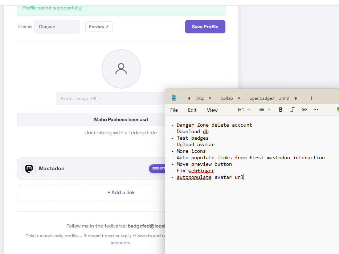Open the H1 heading dropdown

tap(244, 110)
